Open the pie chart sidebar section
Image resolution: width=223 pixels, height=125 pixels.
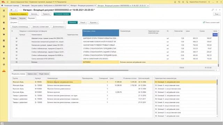pos(4,23)
